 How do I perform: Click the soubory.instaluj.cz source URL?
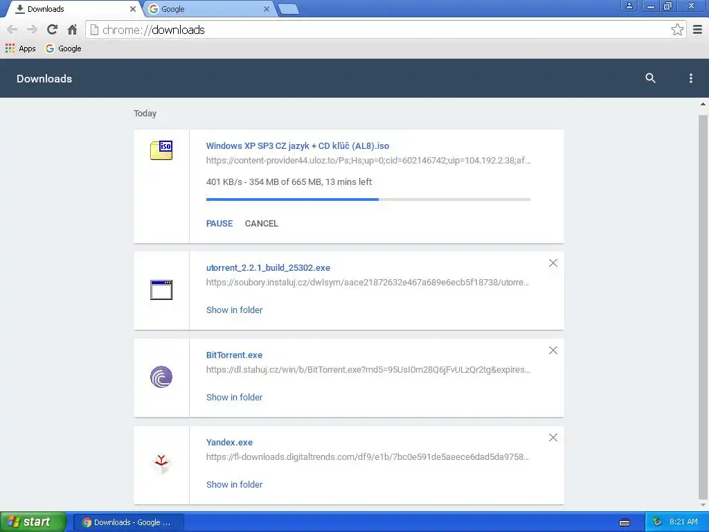(368, 283)
